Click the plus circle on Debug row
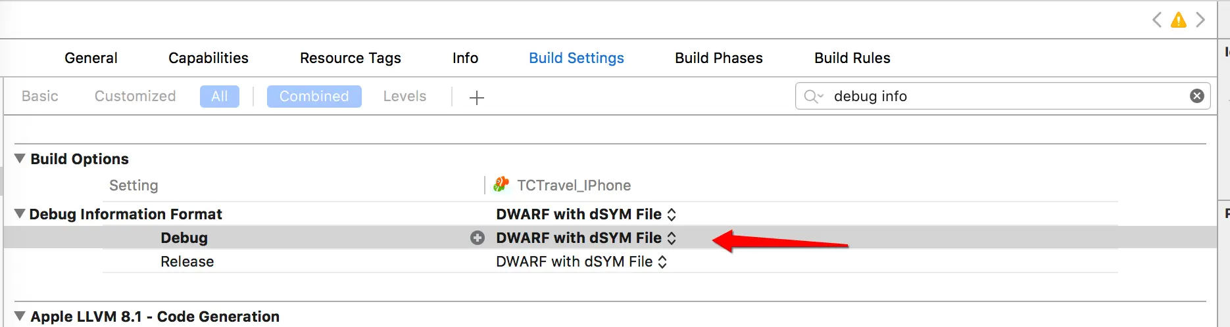This screenshot has width=1230, height=327. point(478,238)
